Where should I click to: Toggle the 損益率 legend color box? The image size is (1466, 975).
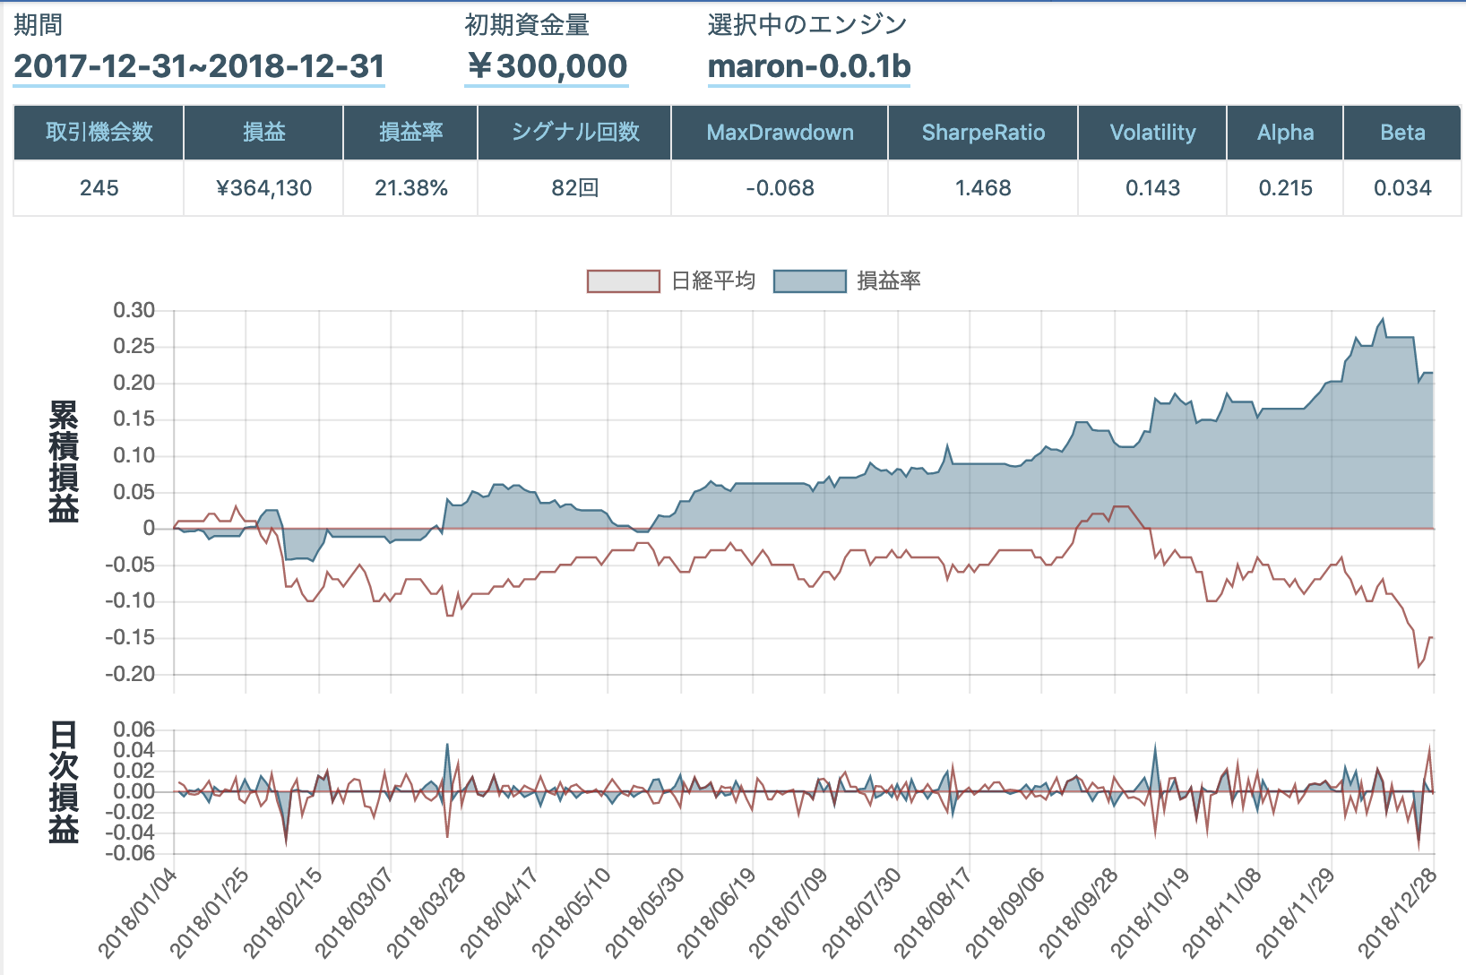click(x=810, y=281)
